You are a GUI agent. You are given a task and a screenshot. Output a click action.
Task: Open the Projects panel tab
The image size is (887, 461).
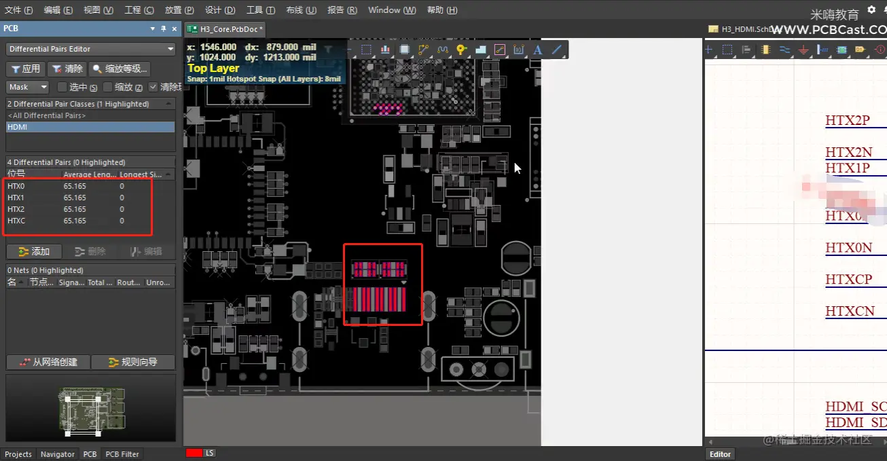coord(18,454)
